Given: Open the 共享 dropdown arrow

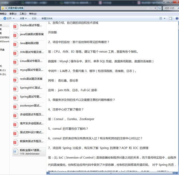Looking at the screenshot, I should [x=26, y=18].
